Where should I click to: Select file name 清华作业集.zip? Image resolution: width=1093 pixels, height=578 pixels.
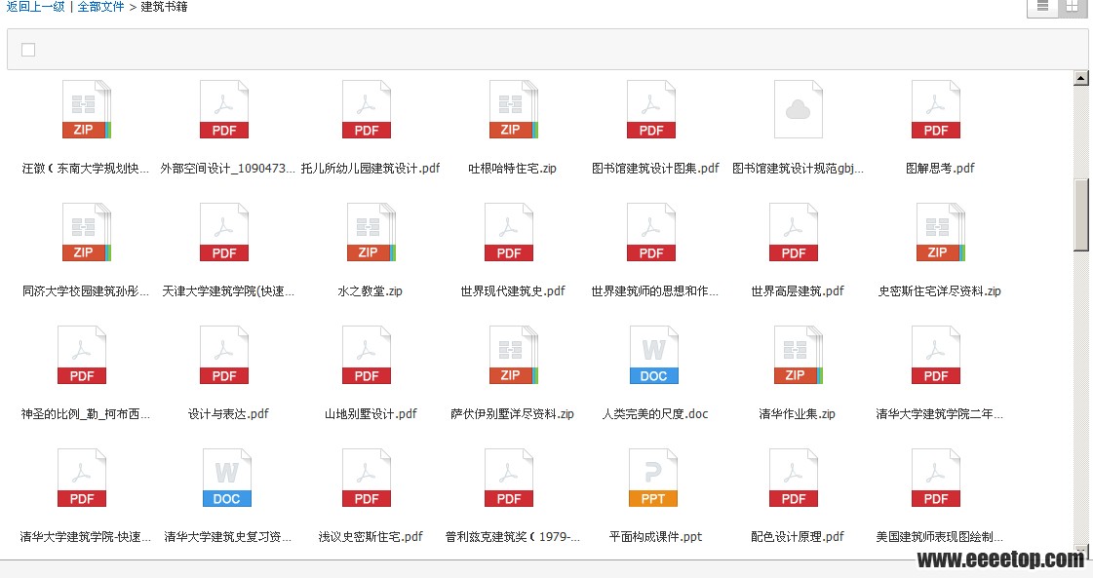pos(797,414)
